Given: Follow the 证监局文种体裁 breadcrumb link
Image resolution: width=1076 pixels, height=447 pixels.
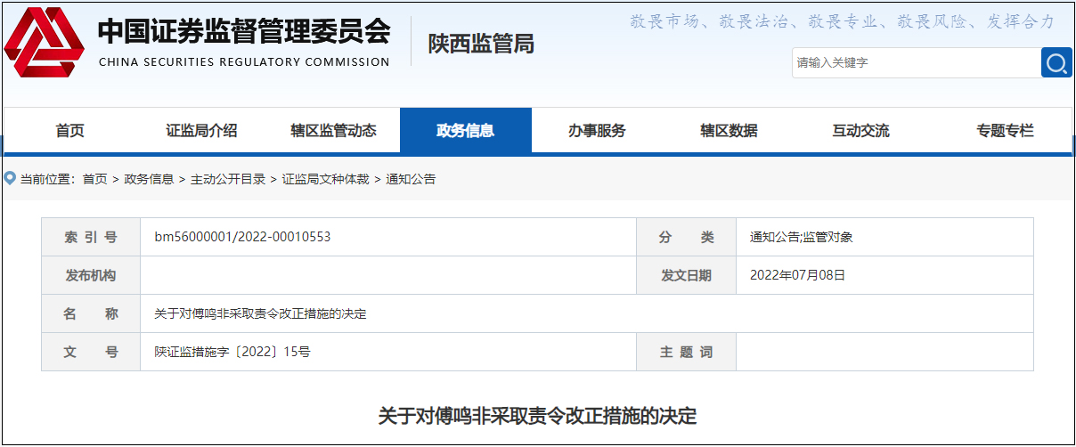Looking at the screenshot, I should click(325, 179).
